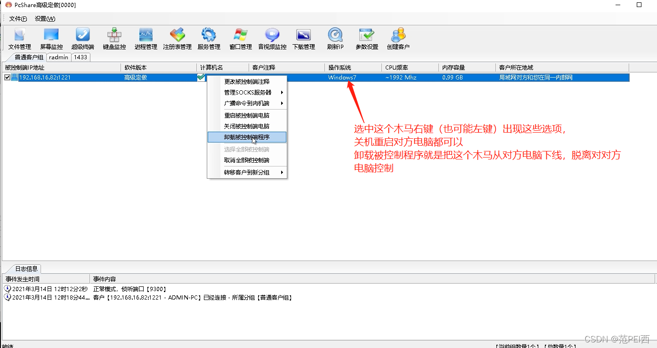Open 下载管理 download manager

304,39
